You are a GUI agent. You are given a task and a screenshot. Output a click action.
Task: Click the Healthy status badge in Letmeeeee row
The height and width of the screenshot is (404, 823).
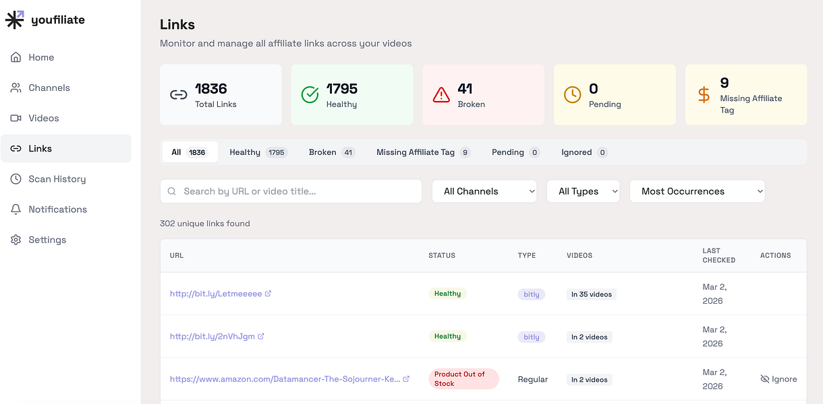click(x=447, y=294)
